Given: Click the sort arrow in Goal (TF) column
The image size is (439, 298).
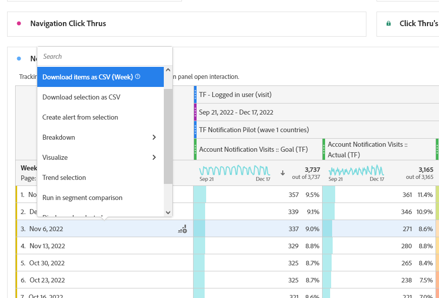Looking at the screenshot, I should point(283,172).
